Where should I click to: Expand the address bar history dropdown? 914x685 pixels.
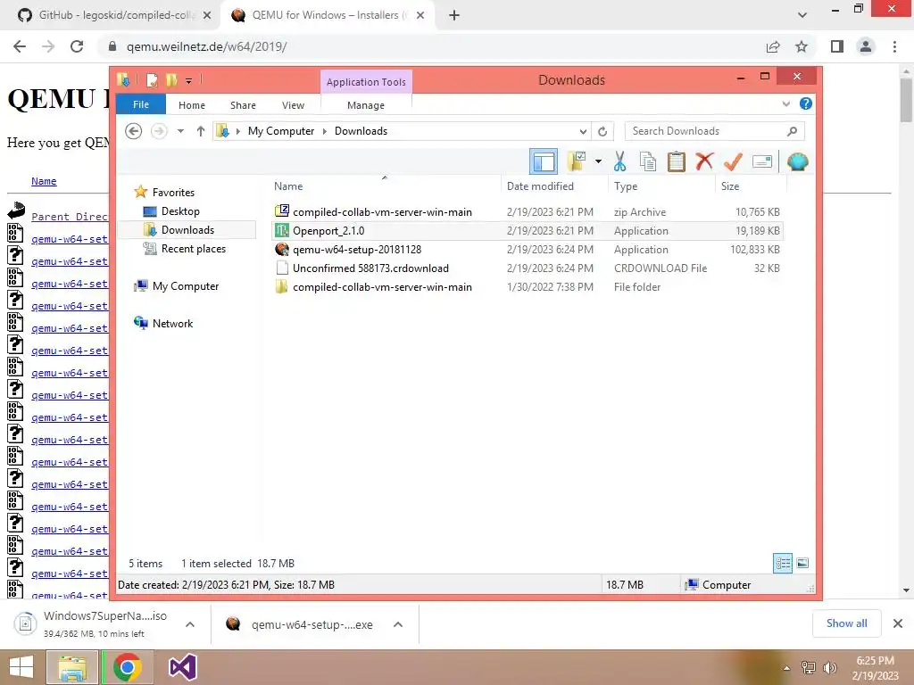[583, 131]
